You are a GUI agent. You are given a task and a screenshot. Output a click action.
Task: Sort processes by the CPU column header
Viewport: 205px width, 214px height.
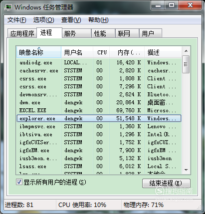tap(101, 52)
